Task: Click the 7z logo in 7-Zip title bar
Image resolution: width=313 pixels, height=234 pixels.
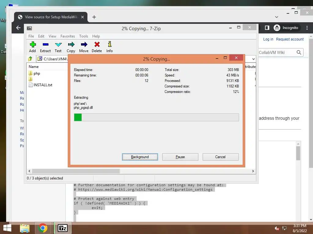Action: click(29, 28)
